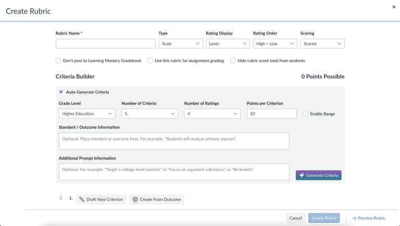This screenshot has height=226, width=400.
Task: Click the target icon on Create From Outcome
Action: click(x=135, y=199)
